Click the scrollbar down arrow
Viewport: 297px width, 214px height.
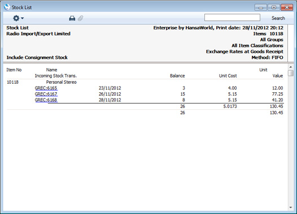coord(291,208)
